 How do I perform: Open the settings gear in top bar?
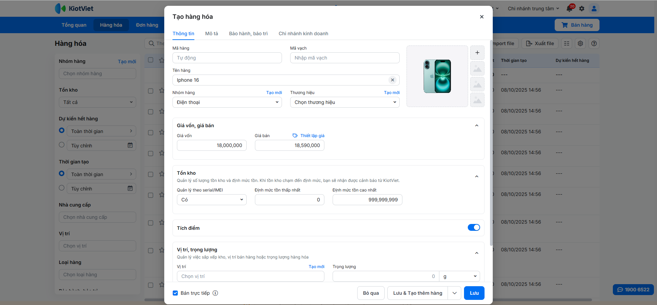coord(582,9)
